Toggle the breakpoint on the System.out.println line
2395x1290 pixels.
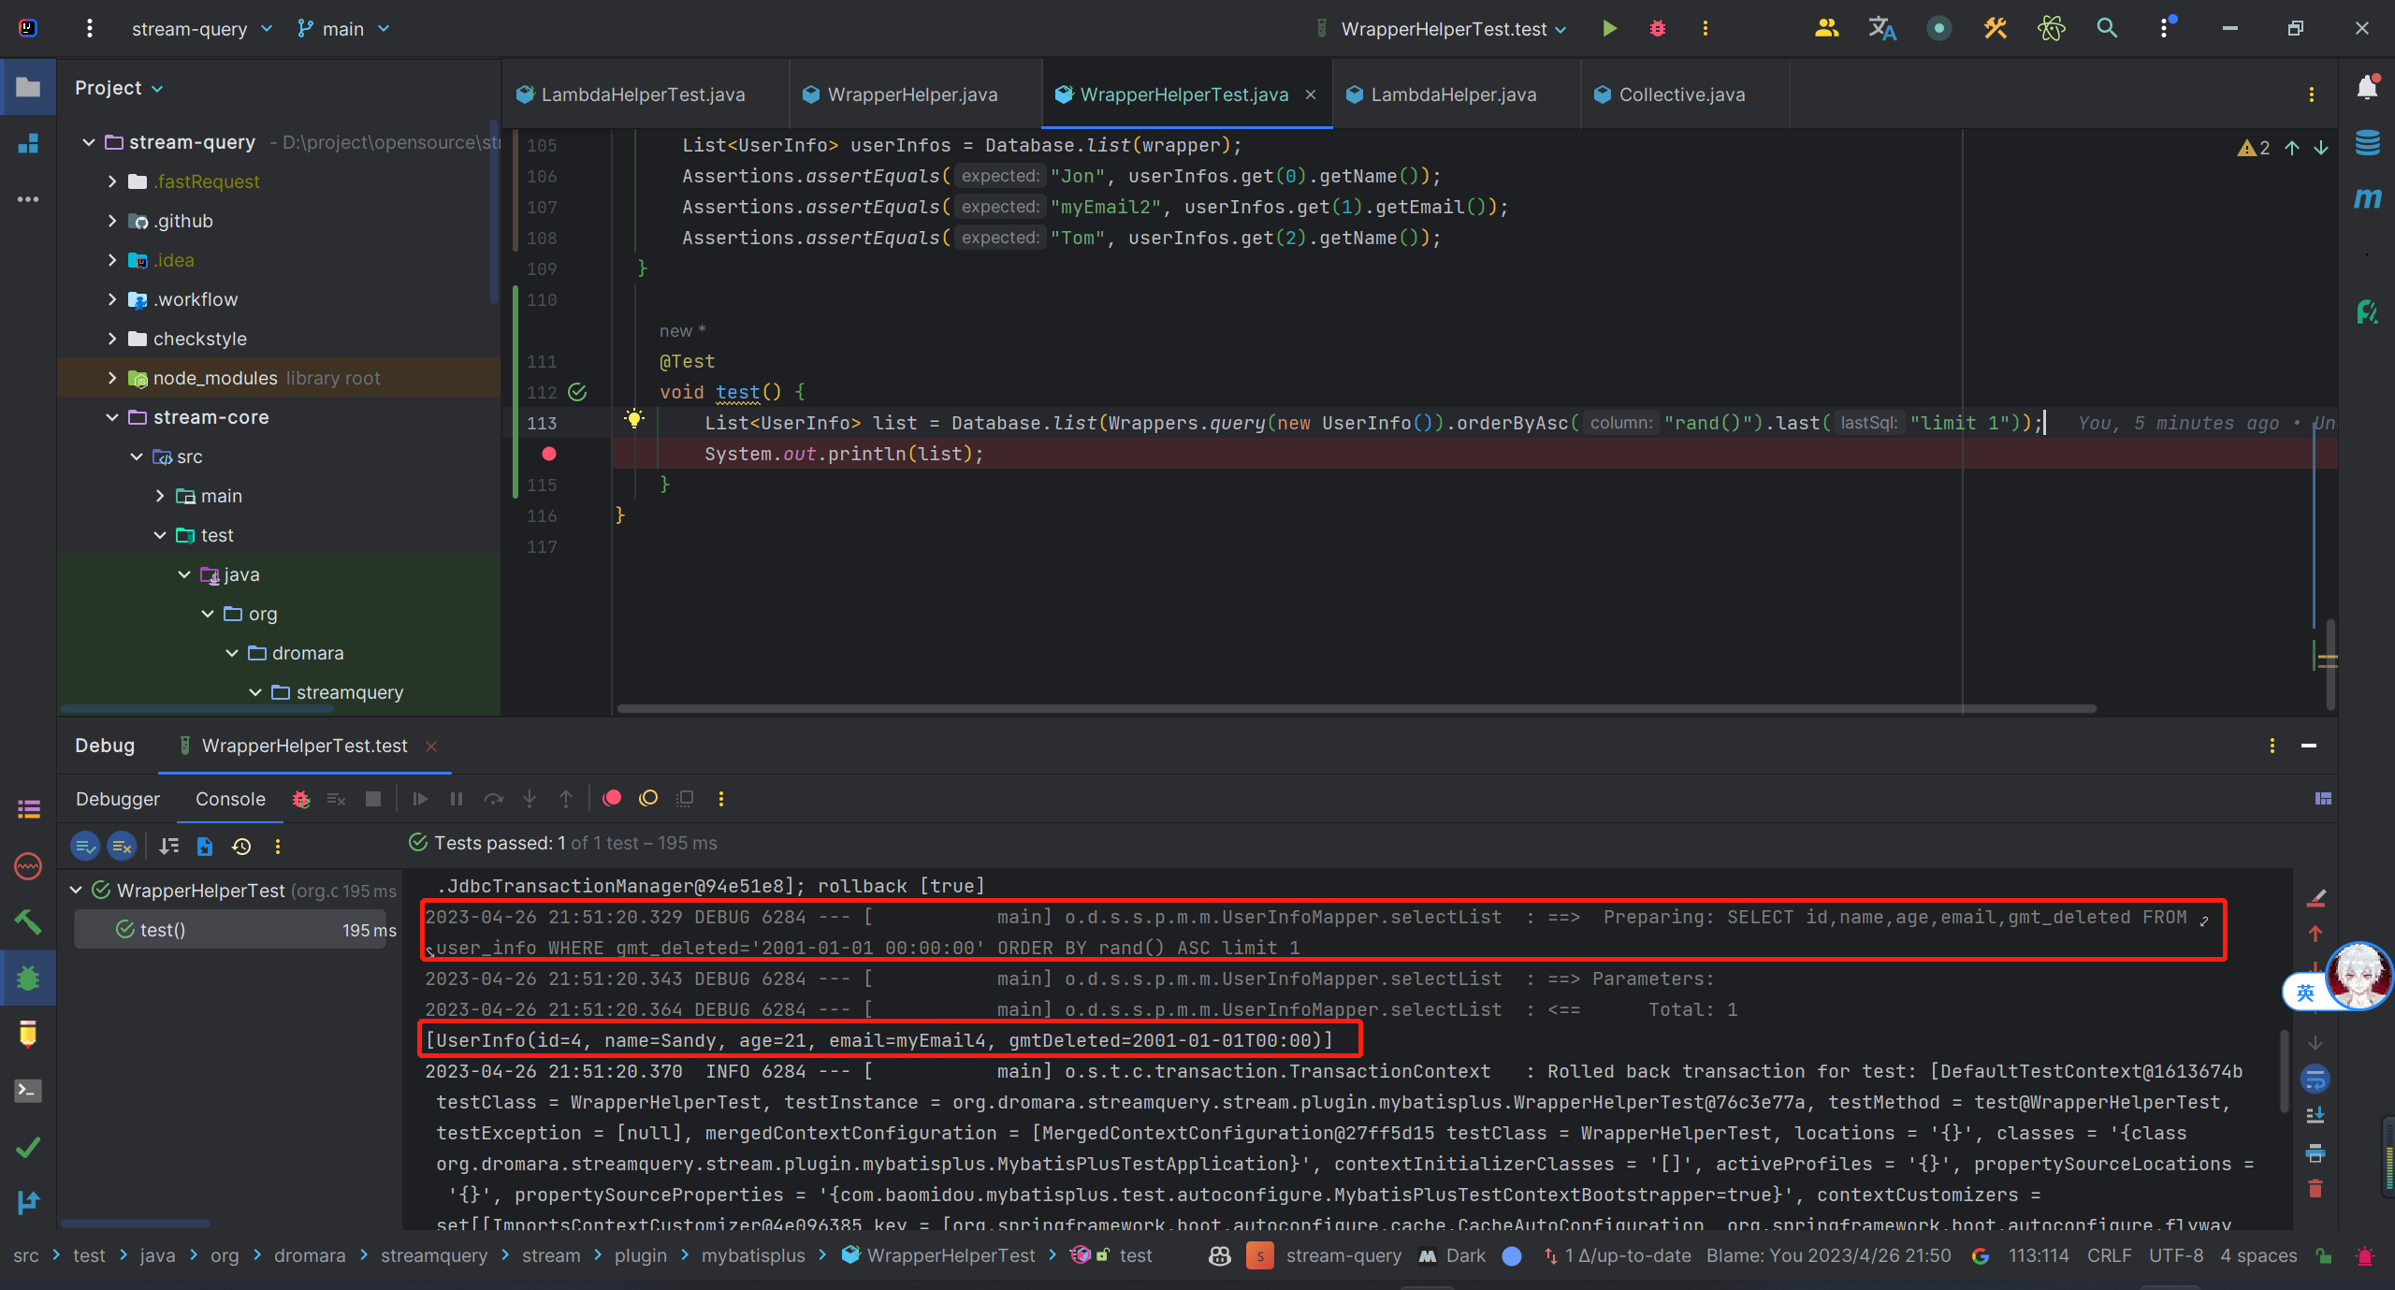(x=549, y=454)
